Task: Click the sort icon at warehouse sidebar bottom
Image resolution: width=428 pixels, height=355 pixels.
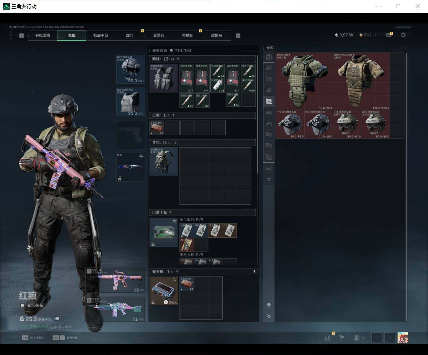Action: pos(269,316)
